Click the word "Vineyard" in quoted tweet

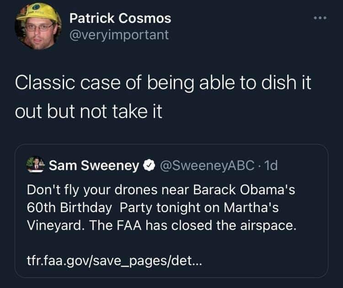(x=55, y=225)
